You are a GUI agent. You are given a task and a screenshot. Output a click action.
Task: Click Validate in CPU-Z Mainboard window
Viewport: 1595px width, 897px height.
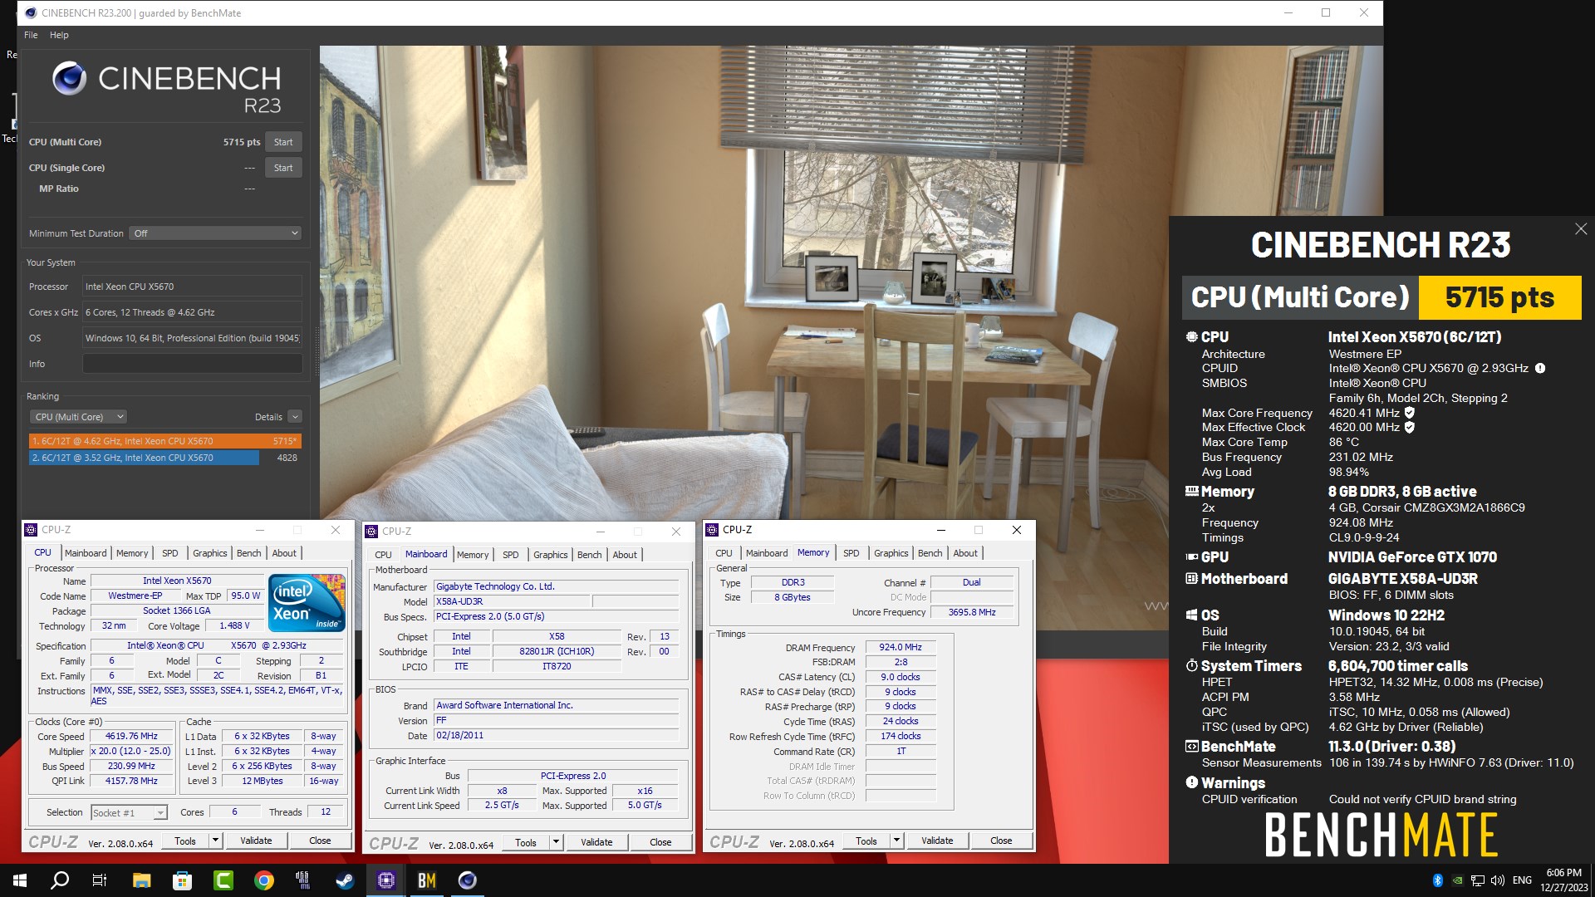596,842
